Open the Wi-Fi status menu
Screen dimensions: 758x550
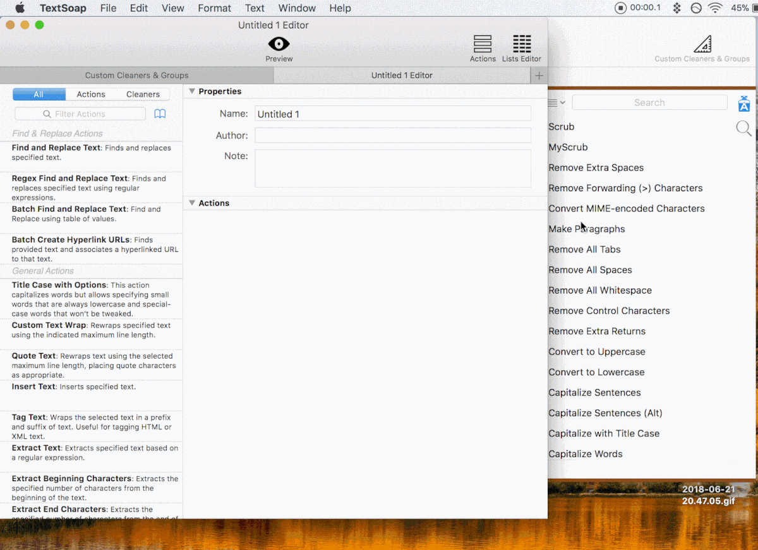(715, 8)
